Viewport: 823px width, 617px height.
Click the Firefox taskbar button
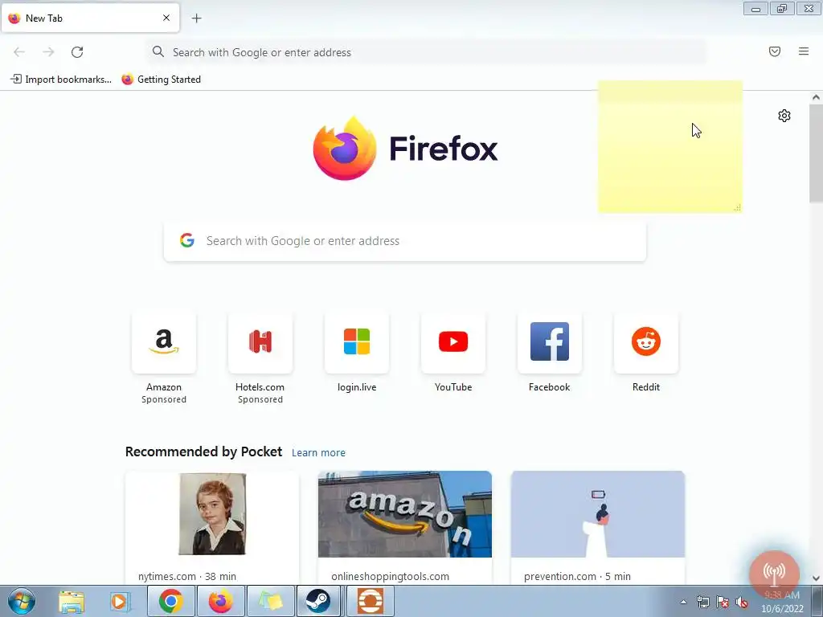pos(221,601)
